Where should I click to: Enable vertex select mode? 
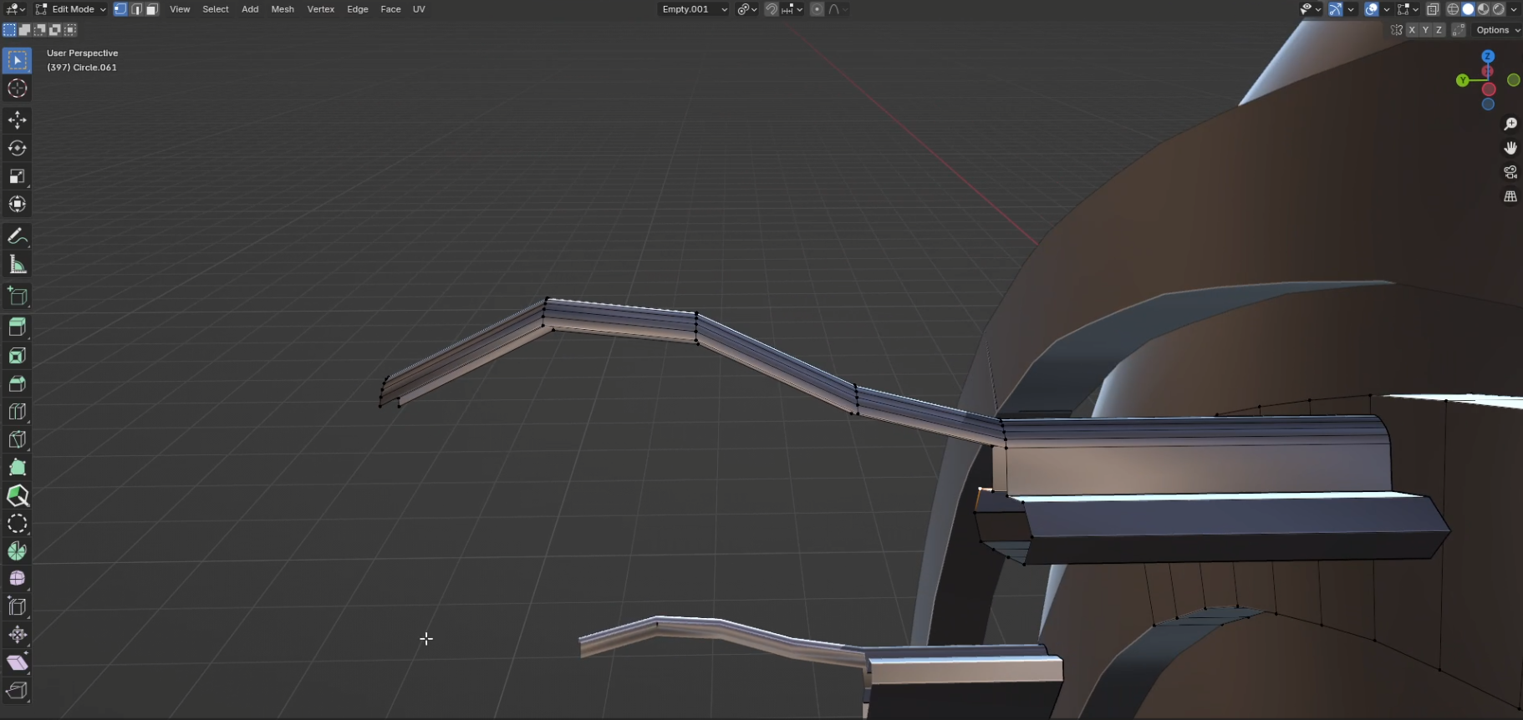120,9
